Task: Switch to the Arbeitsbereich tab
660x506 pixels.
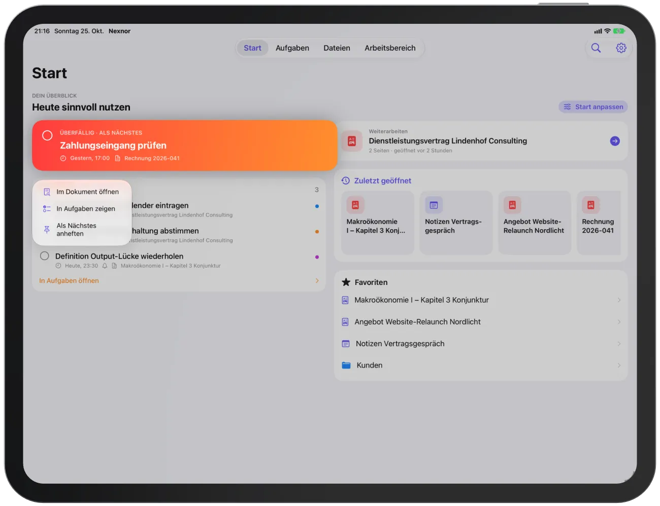Action: pos(390,48)
